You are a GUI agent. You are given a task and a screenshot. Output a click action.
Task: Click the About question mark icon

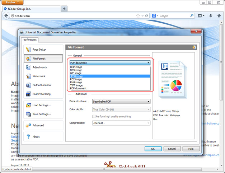tap(28, 136)
